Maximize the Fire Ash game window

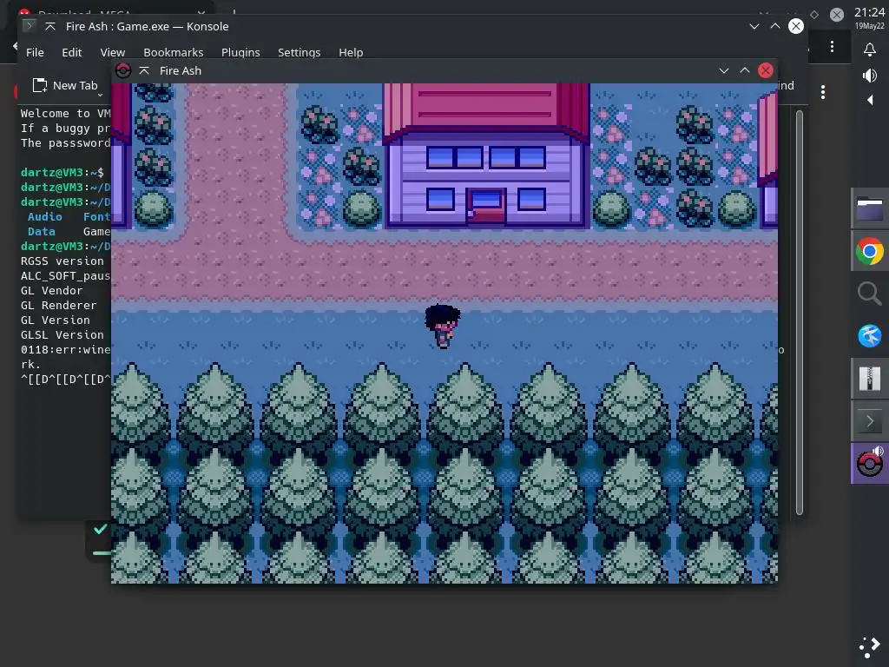click(744, 70)
